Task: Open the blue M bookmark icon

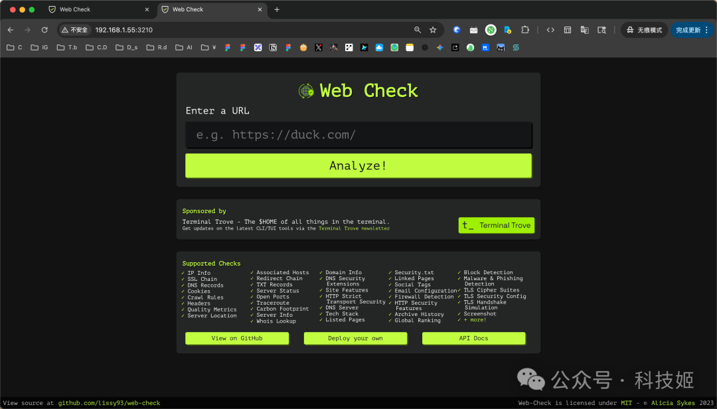Action: (485, 47)
